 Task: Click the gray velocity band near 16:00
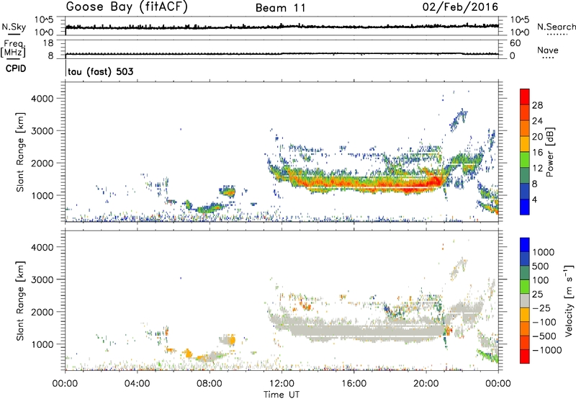pyautogui.click(x=354, y=330)
